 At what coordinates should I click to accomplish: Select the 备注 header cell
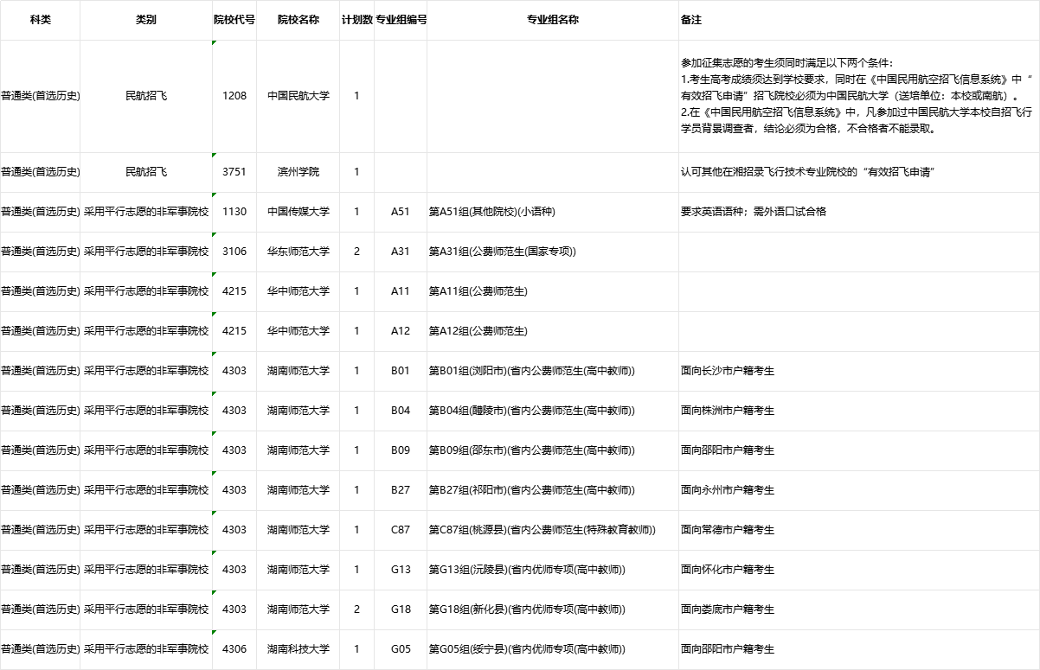point(691,20)
